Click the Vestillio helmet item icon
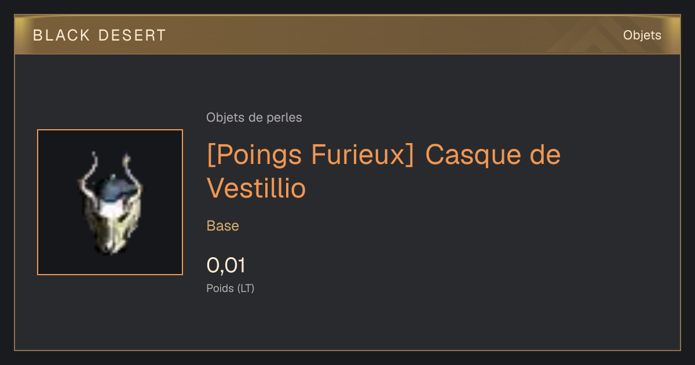The height and width of the screenshot is (365, 695). 111,202
